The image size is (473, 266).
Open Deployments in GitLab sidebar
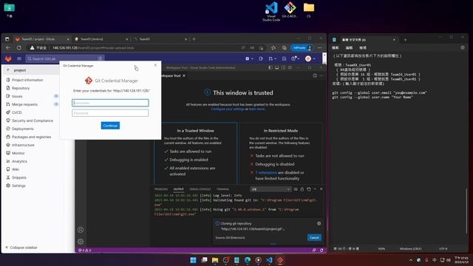(x=23, y=129)
